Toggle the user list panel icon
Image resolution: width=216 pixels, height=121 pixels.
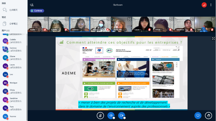click(32, 5)
